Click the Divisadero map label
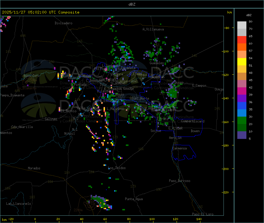 [63, 23]
